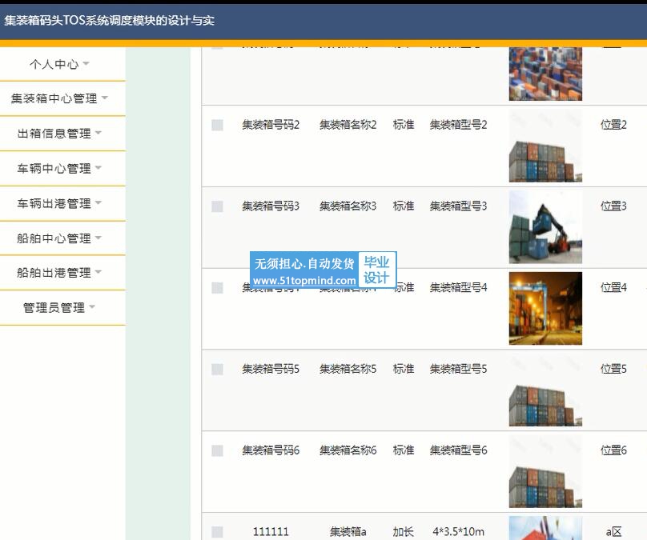The image size is (647, 540).
Task: Click 标准 in the 集装箱号码6 row
Action: tap(404, 450)
